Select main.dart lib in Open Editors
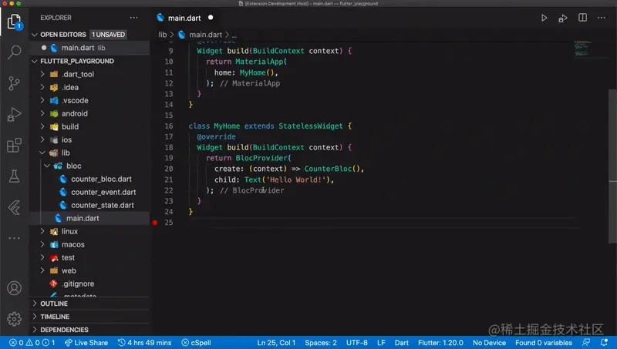617x349 pixels. pyautogui.click(x=89, y=48)
